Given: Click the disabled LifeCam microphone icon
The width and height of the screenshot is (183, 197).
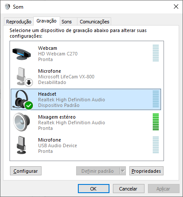Looking at the screenshot, I should tap(24, 77).
